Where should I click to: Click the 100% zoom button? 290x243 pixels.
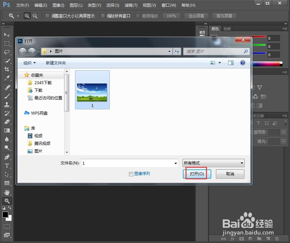click(x=171, y=16)
